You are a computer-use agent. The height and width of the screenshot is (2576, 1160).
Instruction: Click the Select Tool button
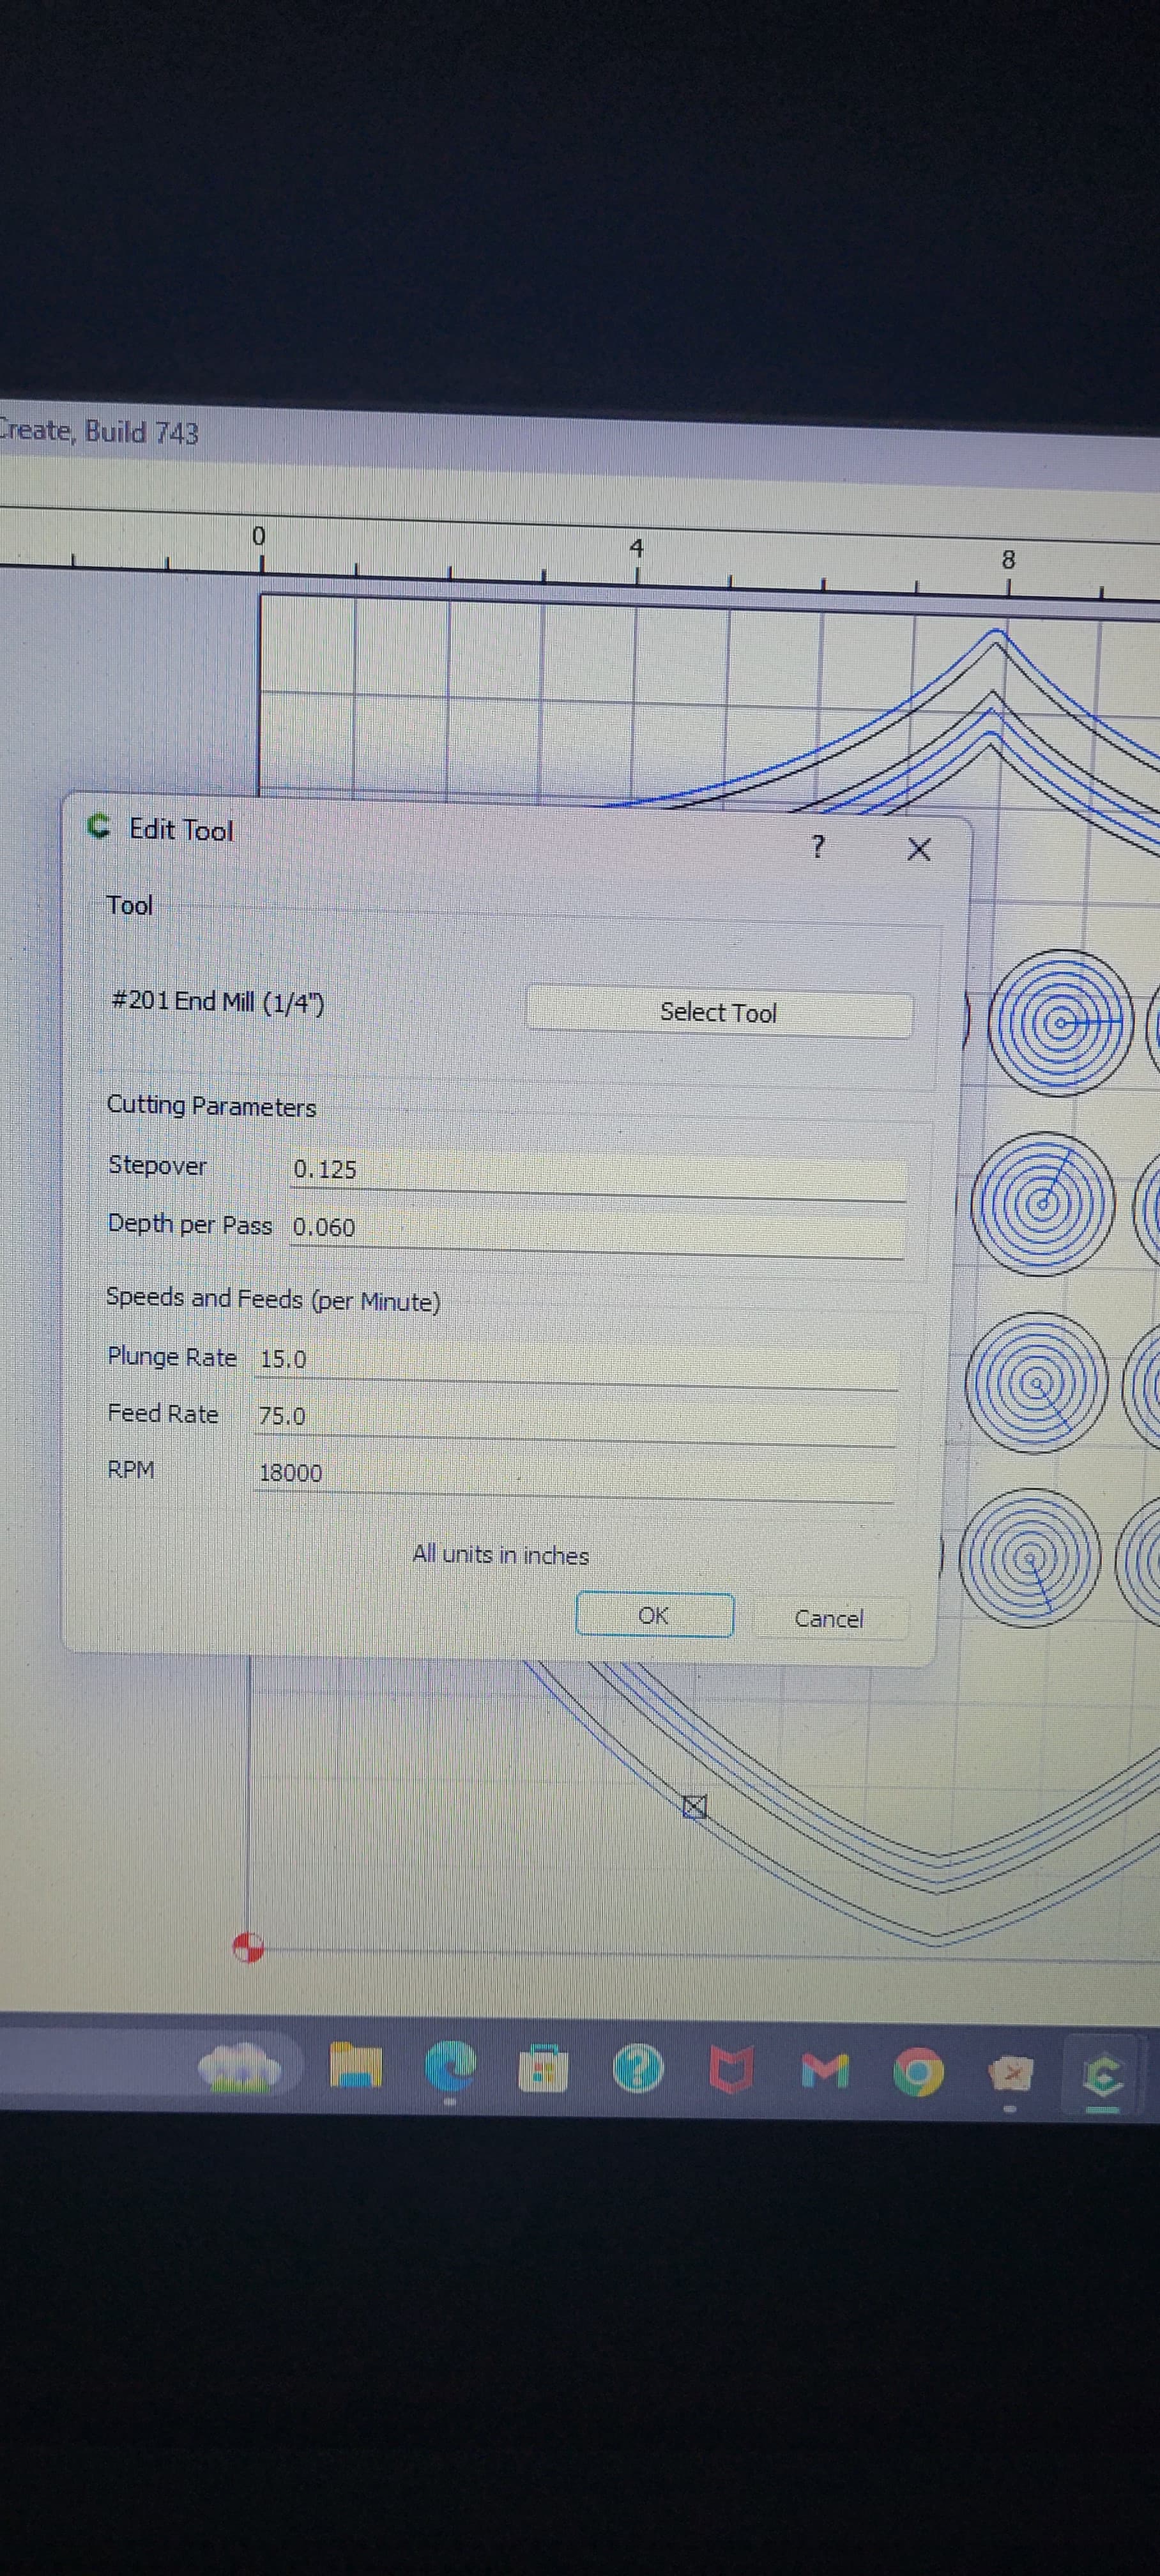(x=718, y=1012)
